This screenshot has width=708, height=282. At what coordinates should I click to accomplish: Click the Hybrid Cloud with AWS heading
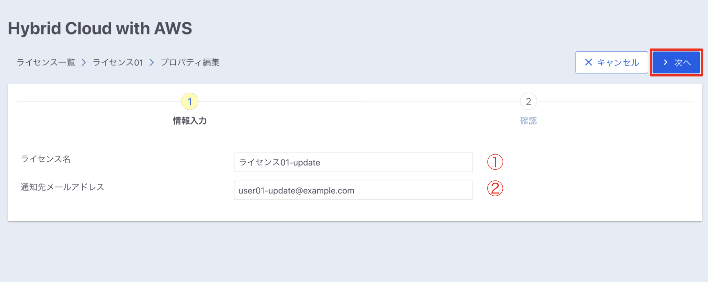(100, 29)
